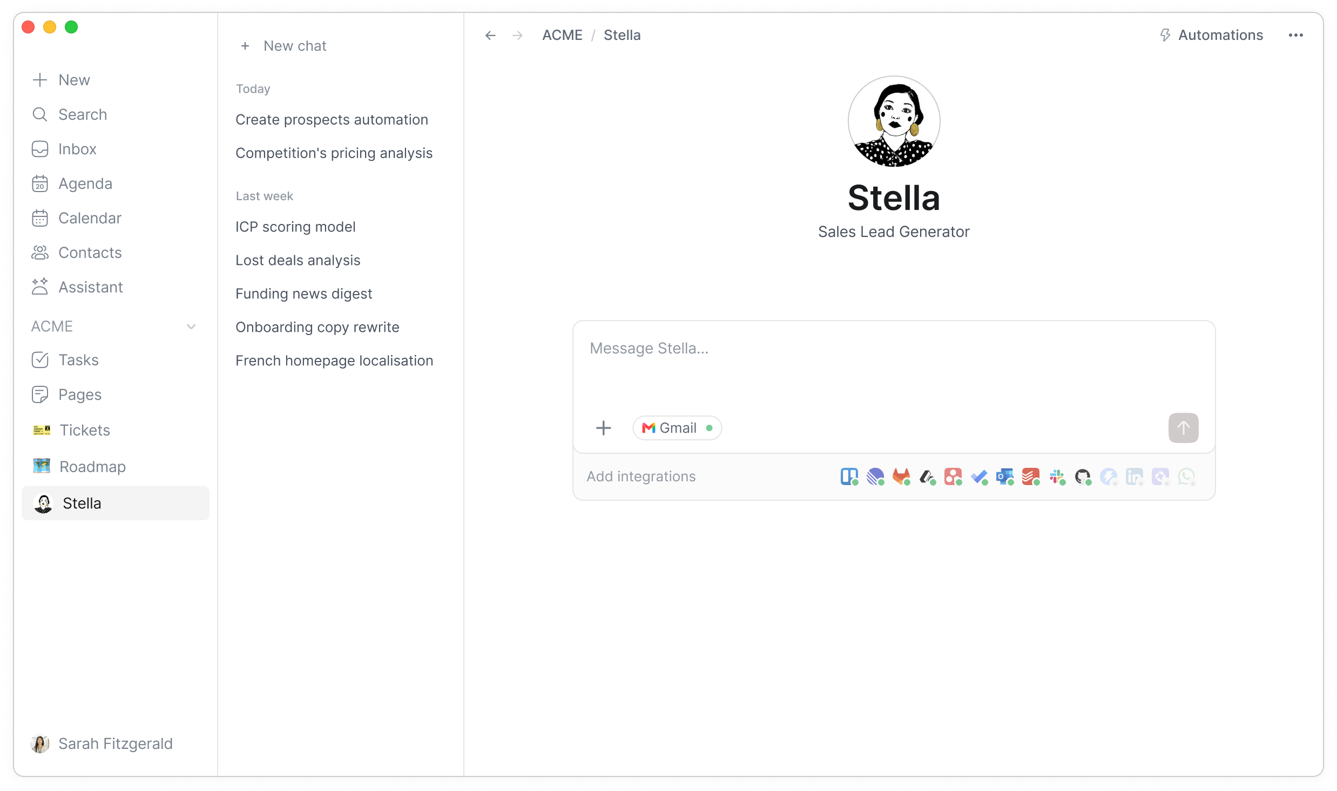Add the WhatsApp integration
1337x791 pixels.
coord(1186,476)
